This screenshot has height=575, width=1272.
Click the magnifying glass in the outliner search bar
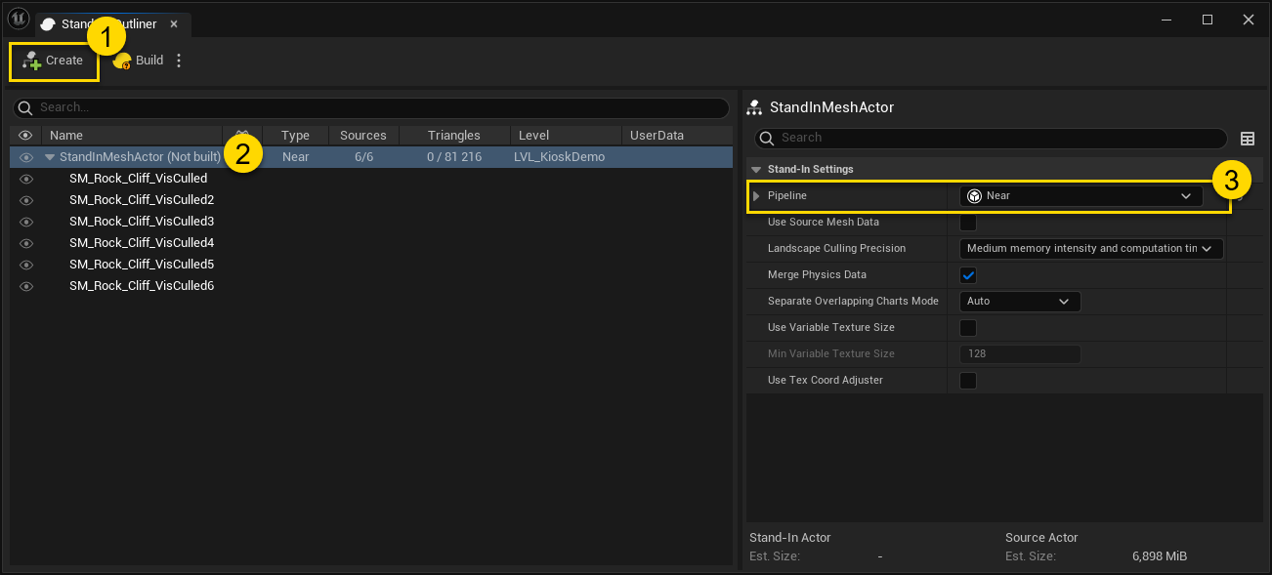[x=26, y=107]
